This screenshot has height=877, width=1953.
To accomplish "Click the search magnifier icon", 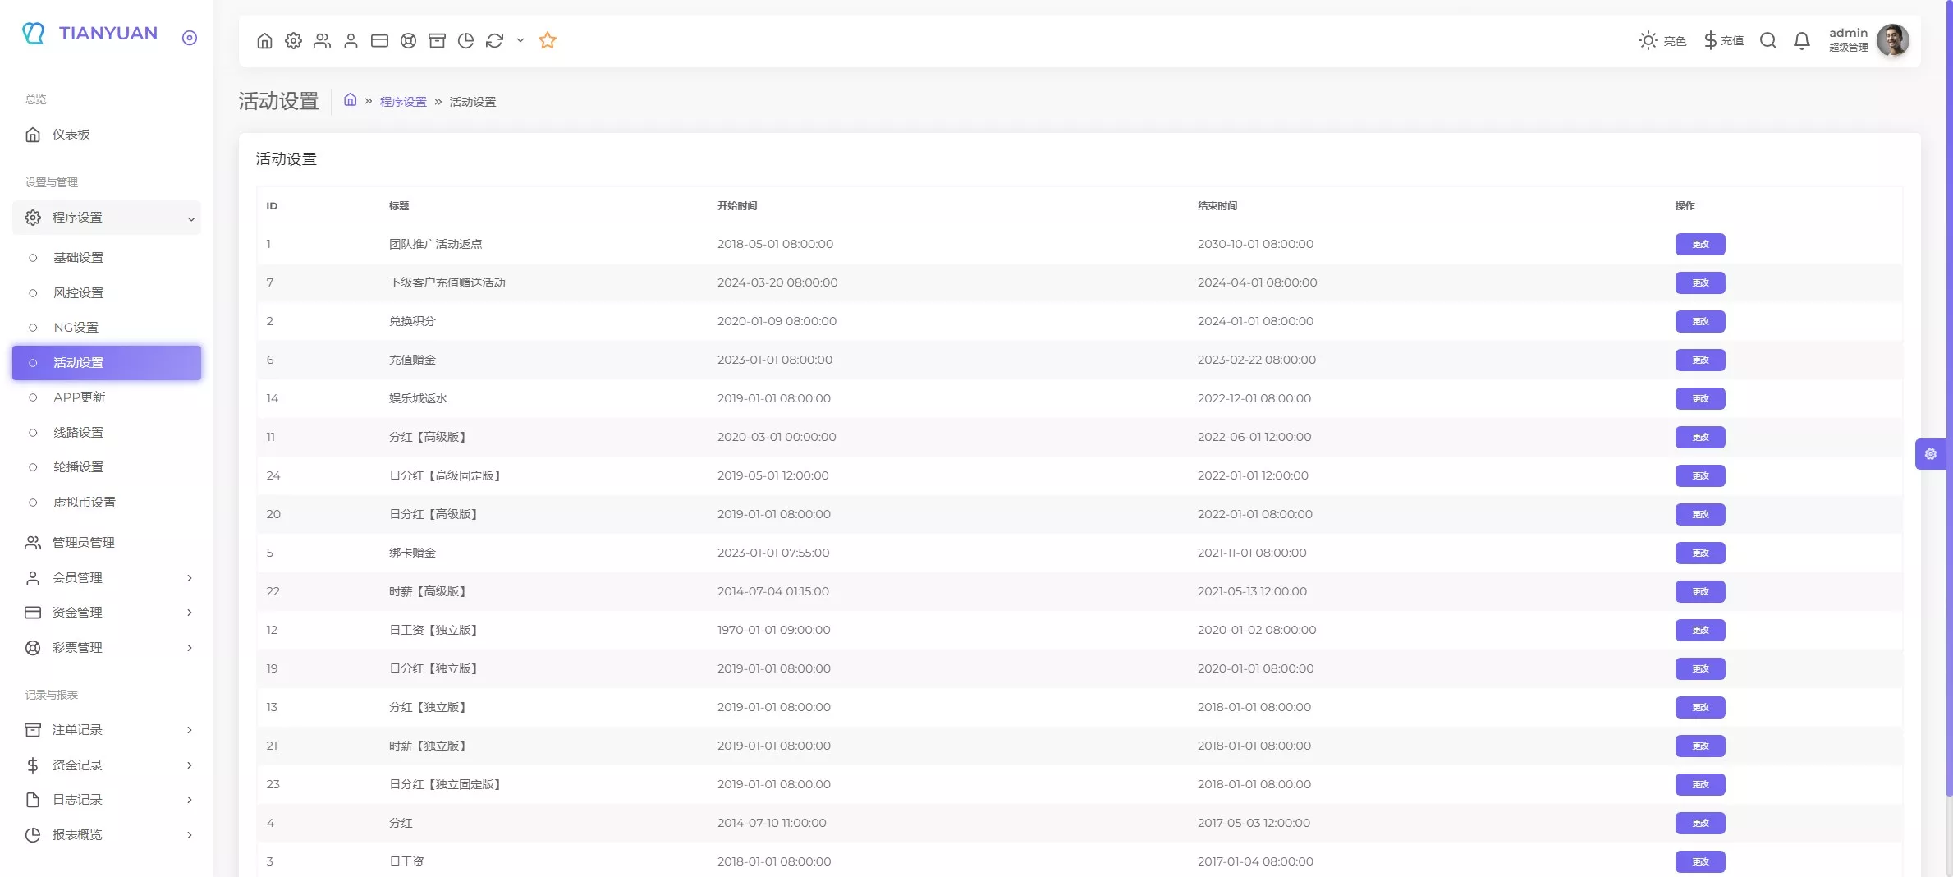I will [1768, 40].
